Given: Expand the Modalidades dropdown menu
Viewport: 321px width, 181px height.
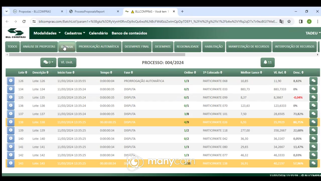Looking at the screenshot, I should [x=47, y=33].
